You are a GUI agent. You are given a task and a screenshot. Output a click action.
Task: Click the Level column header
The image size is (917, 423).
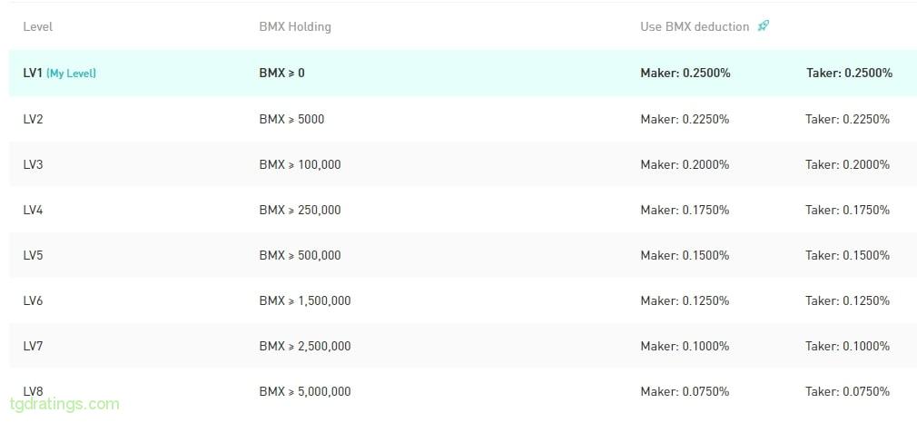point(37,27)
